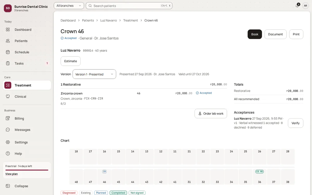Click the lab flask icon

[200, 114]
